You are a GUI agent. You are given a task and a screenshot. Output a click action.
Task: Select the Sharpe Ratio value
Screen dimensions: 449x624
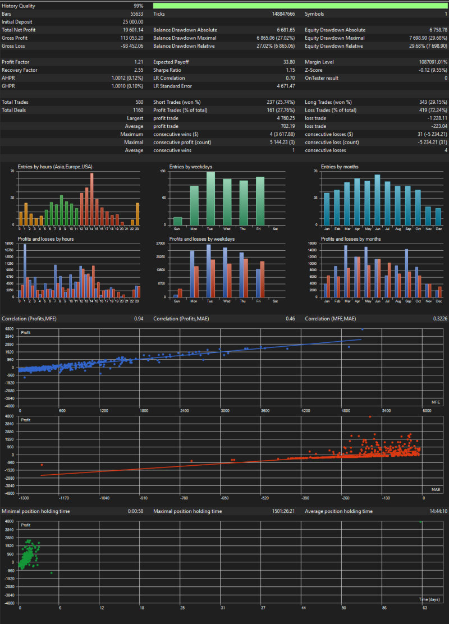290,70
